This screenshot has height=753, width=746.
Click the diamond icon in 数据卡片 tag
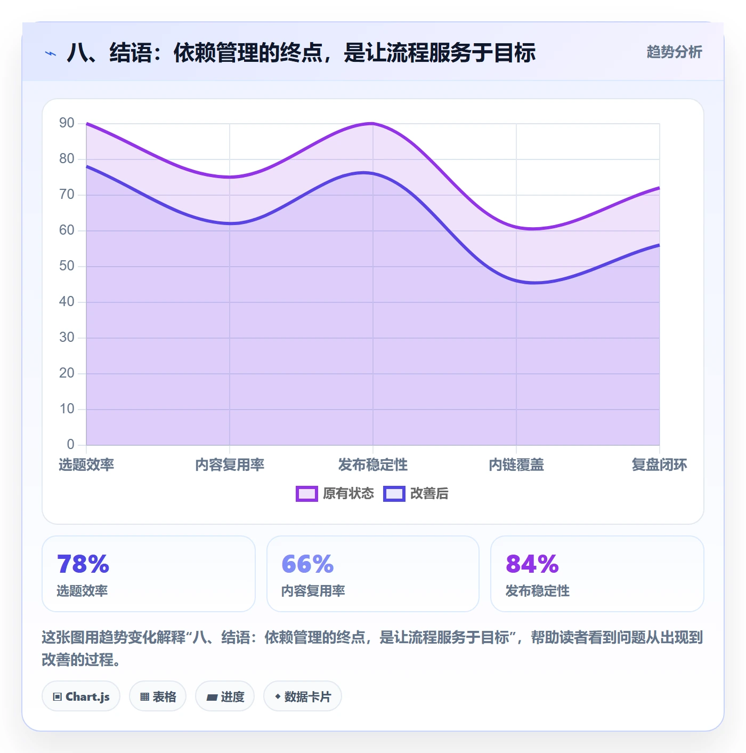click(278, 696)
